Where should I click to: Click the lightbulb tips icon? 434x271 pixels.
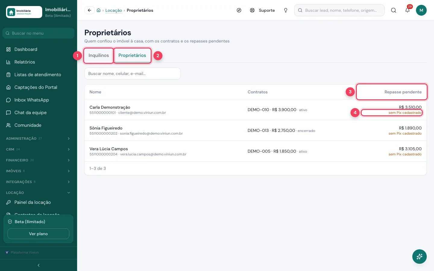pos(286,10)
